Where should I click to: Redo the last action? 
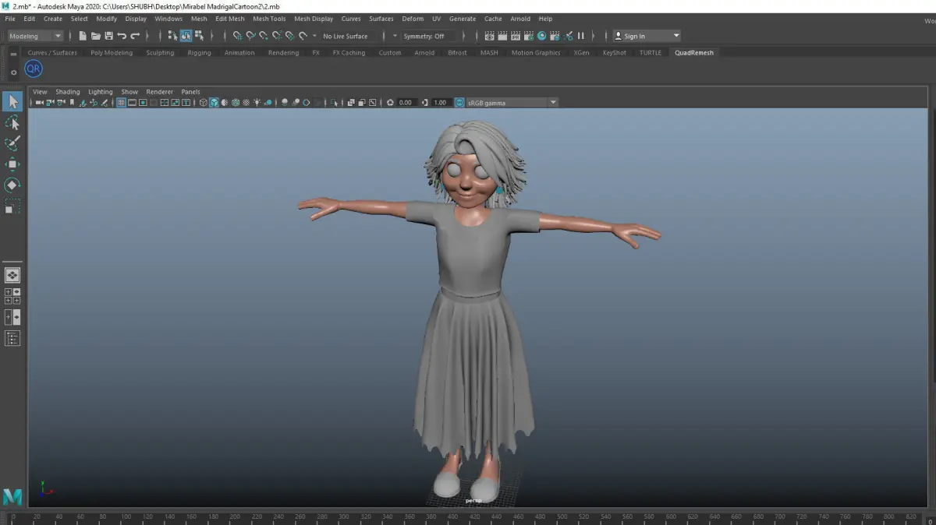135,36
